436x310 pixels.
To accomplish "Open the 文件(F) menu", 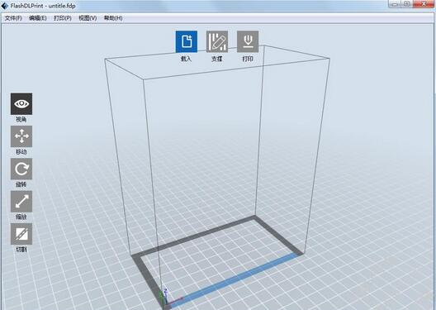I will pos(13,18).
